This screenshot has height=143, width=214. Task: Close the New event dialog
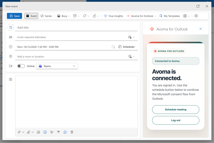pos(207,6)
